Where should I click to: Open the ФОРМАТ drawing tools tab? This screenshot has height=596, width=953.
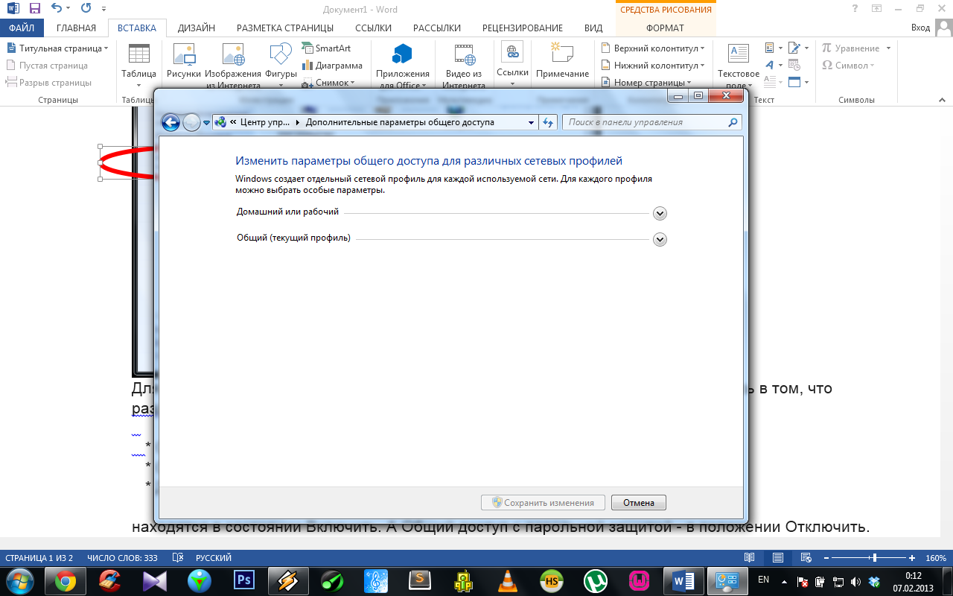coord(665,28)
